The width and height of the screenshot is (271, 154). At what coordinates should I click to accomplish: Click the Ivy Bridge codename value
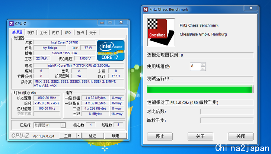[x=50, y=48]
